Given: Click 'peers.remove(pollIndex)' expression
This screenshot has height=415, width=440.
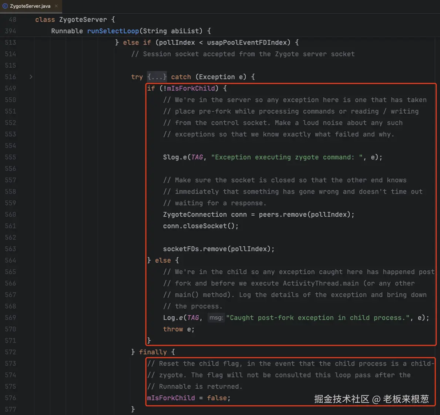Looking at the screenshot, I should click(x=305, y=215).
